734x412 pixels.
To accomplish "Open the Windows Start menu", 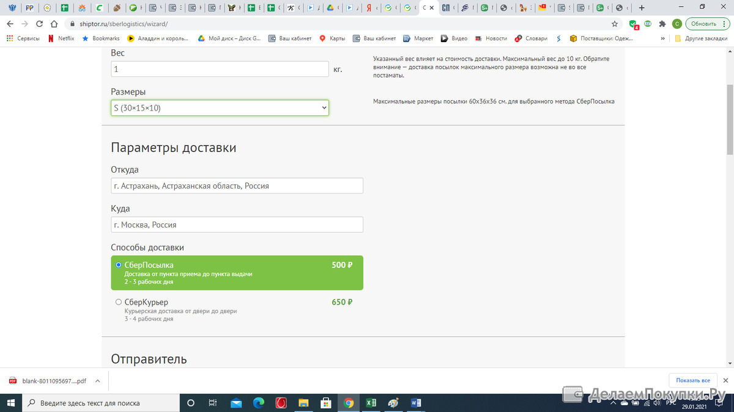I will pyautogui.click(x=12, y=403).
